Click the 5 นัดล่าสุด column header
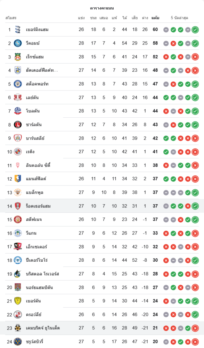 [180, 18]
